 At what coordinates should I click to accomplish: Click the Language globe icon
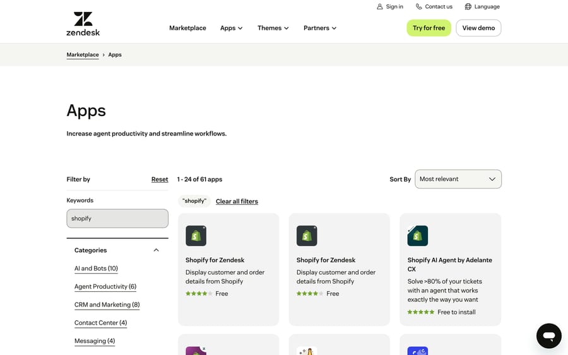point(468,6)
